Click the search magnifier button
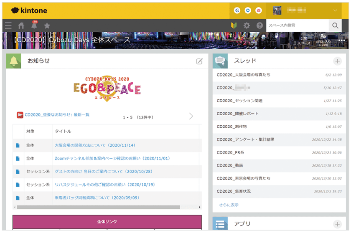Viewport: 351px width, 233px height. [335, 25]
